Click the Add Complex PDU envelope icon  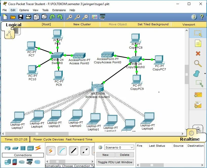[x=198, y=105]
